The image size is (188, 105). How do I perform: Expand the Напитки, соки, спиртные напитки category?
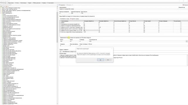point(1,9)
